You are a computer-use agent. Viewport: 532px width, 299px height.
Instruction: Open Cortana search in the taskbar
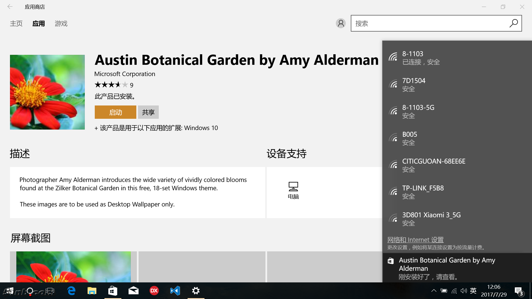30,291
